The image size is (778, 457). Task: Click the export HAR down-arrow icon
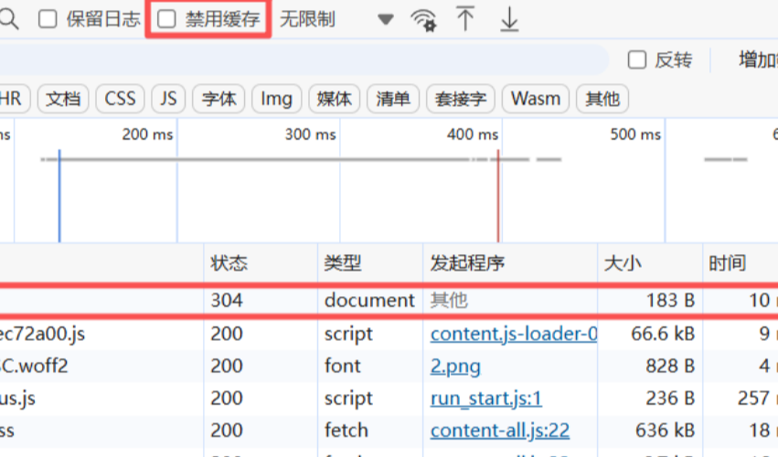pyautogui.click(x=509, y=19)
